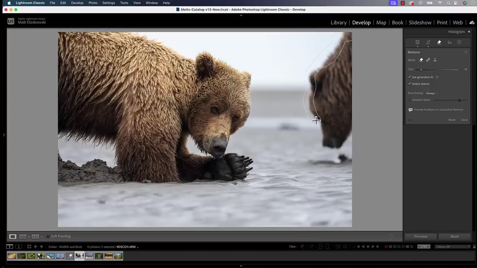This screenshot has height=268, width=477.
Task: Select the Remove eraser tool in tool strip
Action: pos(439,42)
